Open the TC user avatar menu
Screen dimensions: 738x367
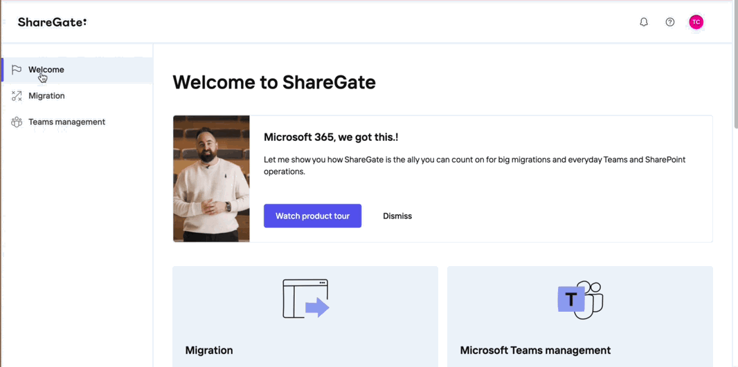click(x=696, y=21)
